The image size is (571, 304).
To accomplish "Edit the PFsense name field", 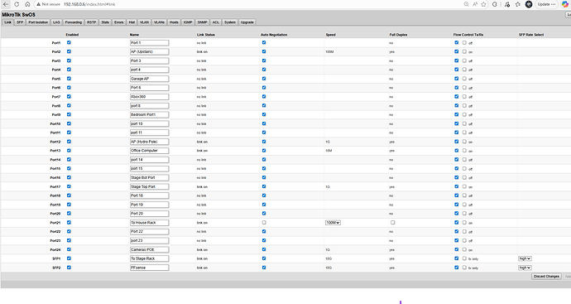I will tap(149, 268).
